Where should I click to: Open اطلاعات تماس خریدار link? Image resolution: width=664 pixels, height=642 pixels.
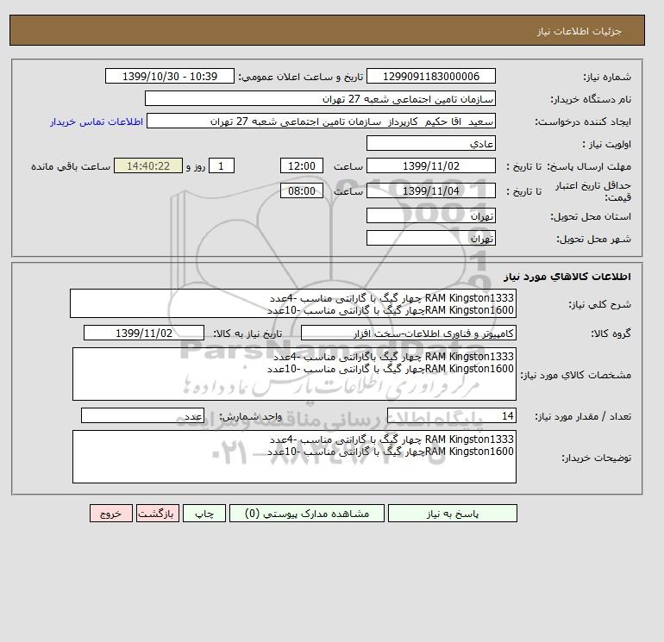[x=97, y=122]
